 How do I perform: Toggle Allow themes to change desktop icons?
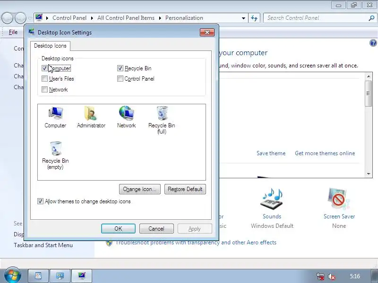tap(40, 201)
